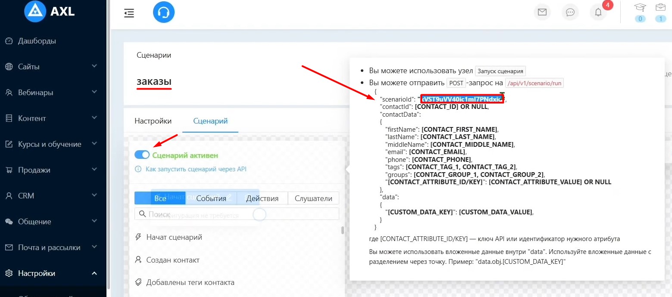Open 'Как запустить сценарий через API' link
Screen dimensions: 672x297
tap(196, 169)
